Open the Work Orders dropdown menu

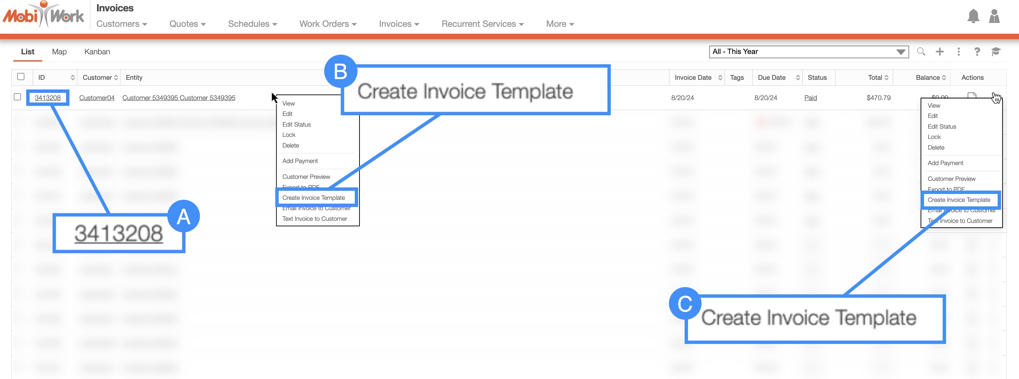click(x=328, y=24)
